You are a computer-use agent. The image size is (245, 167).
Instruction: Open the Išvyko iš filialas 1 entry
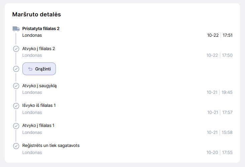click(x=39, y=106)
